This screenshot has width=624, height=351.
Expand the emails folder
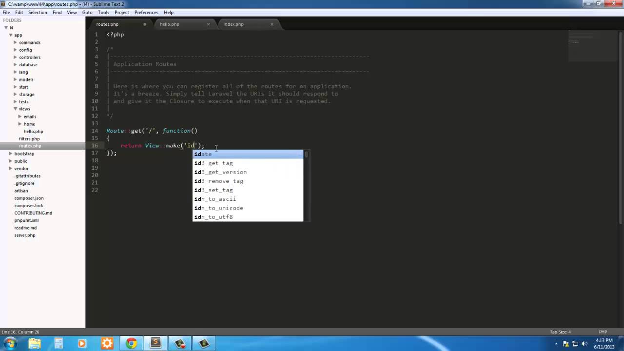coord(20,117)
